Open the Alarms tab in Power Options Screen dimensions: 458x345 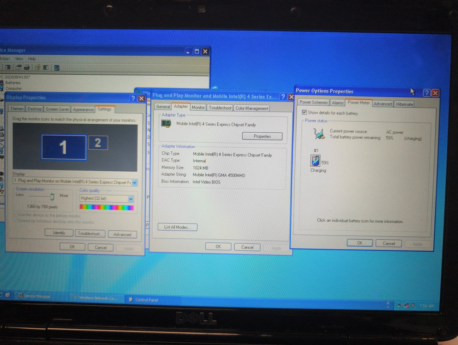[338, 103]
